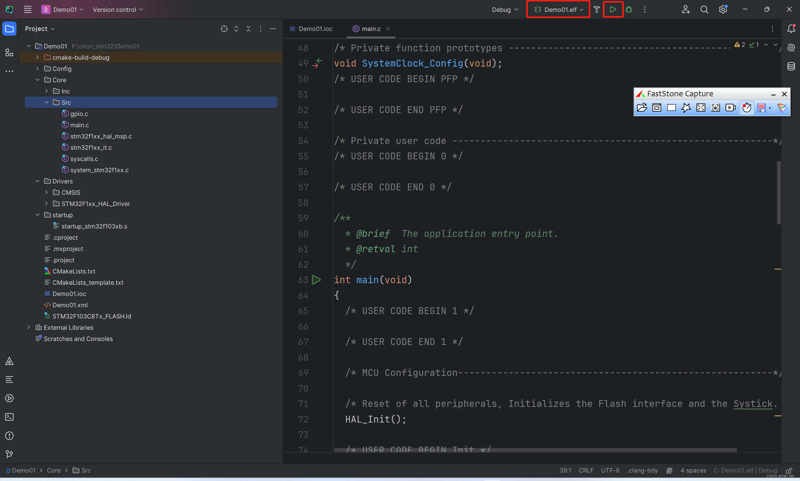
Task: Click editor vertical scrollbar thumb
Action: 779,193
